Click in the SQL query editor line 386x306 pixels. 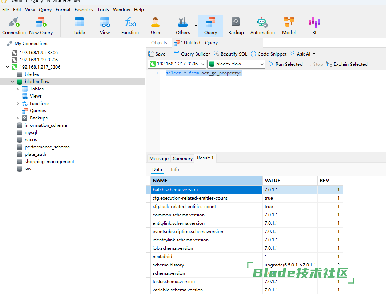(x=204, y=73)
